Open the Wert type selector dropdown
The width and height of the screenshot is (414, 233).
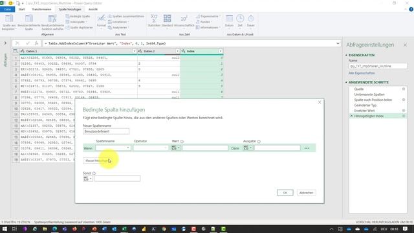pos(175,148)
